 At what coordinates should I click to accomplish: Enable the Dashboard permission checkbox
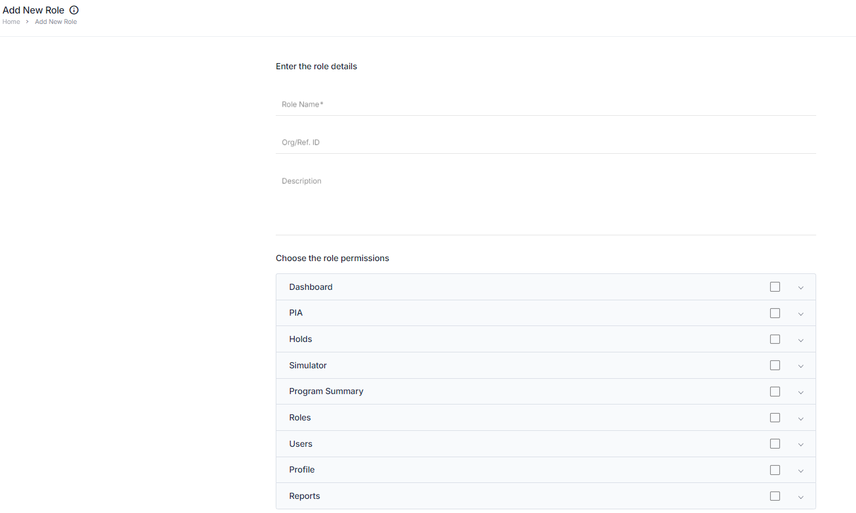tap(775, 287)
